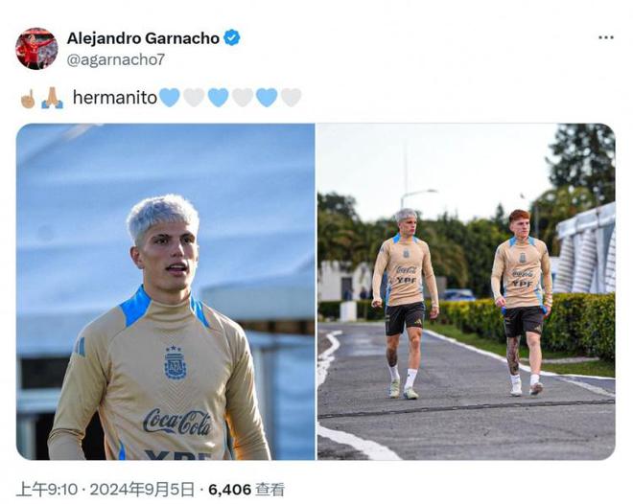
Task: Click the first blue heart emoji
Action: click(170, 98)
